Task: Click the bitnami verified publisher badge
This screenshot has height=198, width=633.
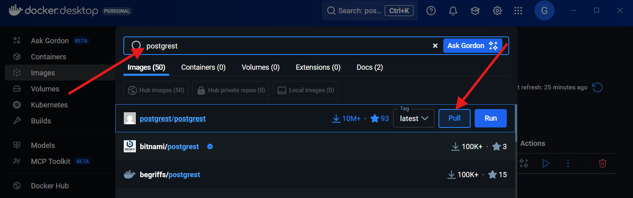Action: [x=210, y=147]
